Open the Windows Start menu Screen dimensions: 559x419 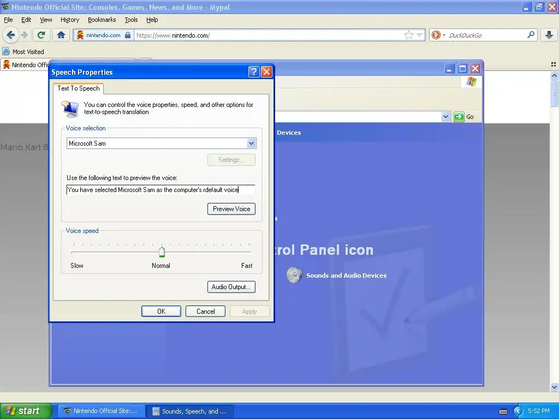tap(25, 411)
